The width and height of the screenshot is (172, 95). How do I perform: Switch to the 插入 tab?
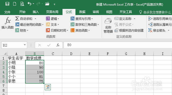(36, 12)
